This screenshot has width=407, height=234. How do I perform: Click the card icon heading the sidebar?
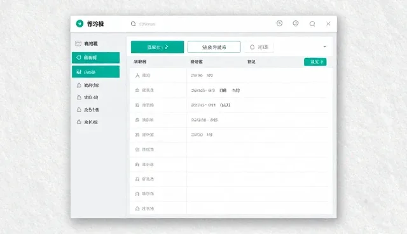point(78,43)
